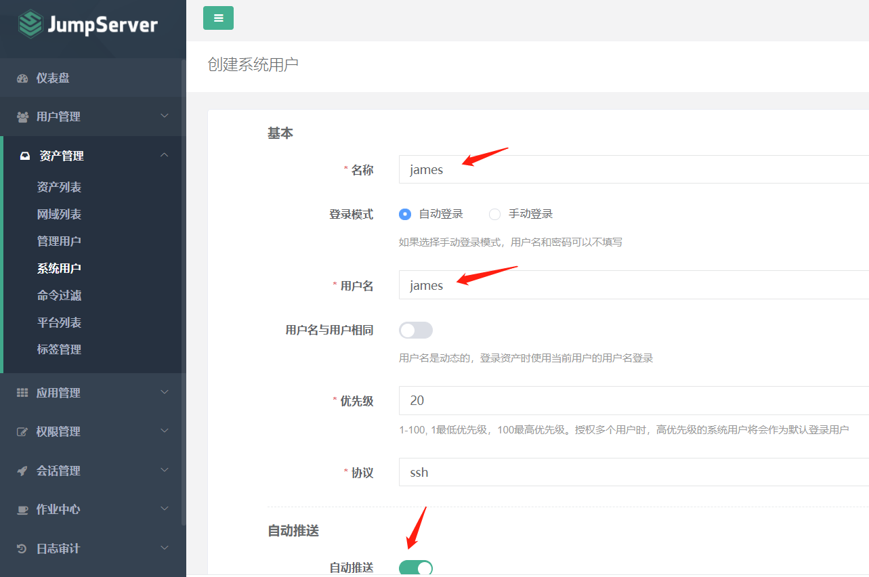Click the hint text about 用户名是动态的
The height and width of the screenshot is (577, 869).
[526, 358]
